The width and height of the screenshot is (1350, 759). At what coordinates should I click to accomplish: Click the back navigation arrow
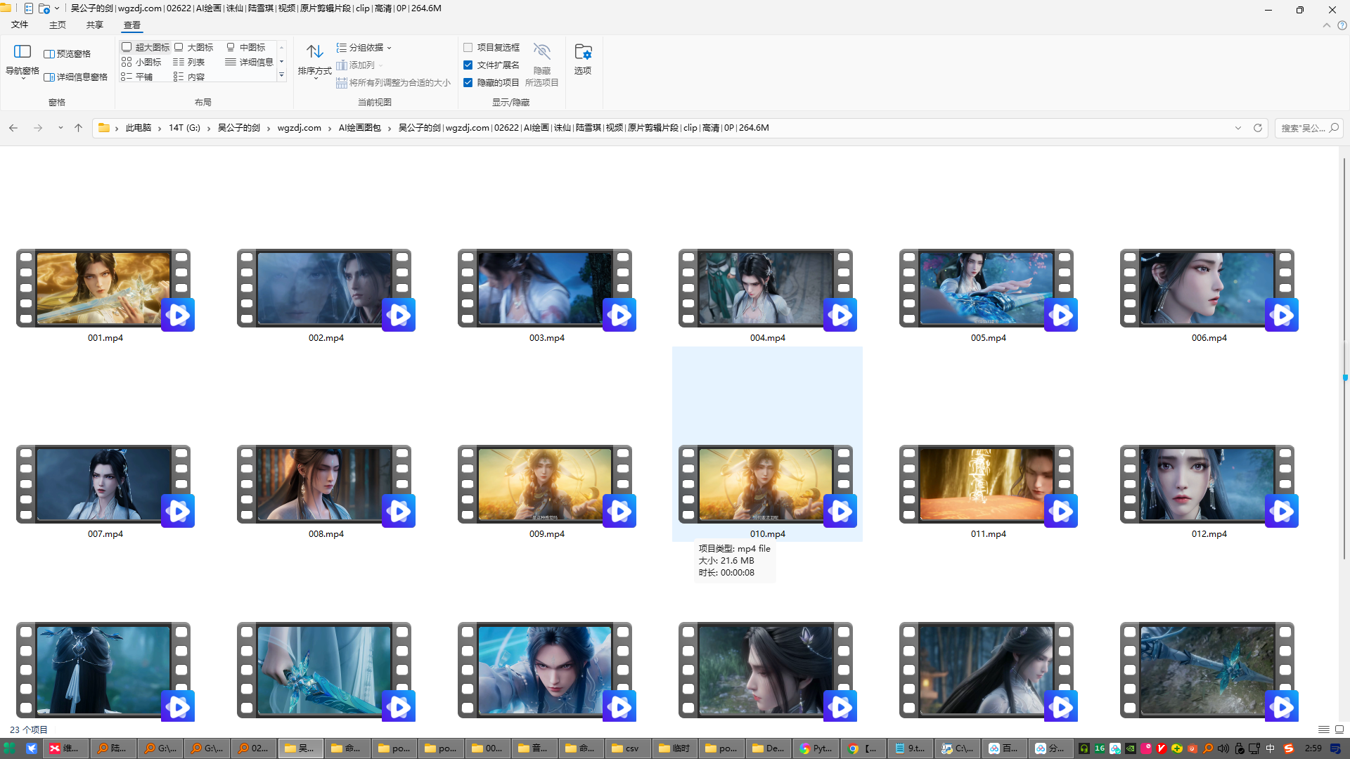point(13,128)
